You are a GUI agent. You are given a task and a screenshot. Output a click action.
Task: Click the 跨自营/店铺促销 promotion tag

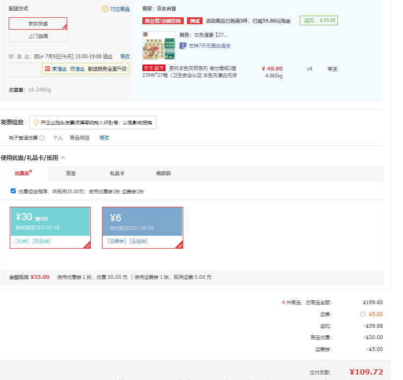point(163,21)
